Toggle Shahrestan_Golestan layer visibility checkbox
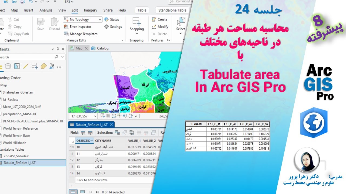Viewport: 346px width, 194px height. point(0,92)
